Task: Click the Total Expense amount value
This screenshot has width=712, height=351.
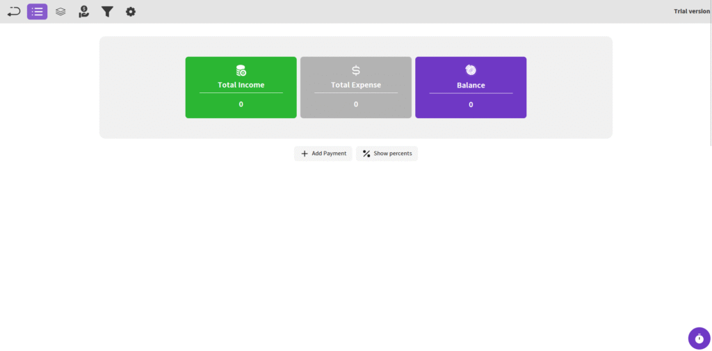Action: pos(356,104)
